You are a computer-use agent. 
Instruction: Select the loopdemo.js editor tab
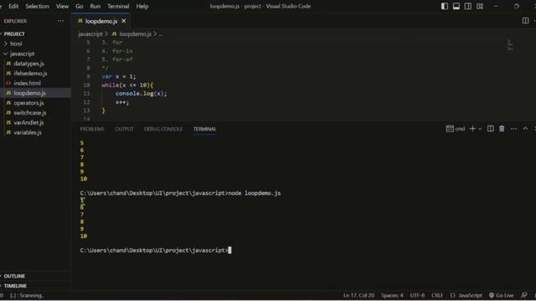100,21
